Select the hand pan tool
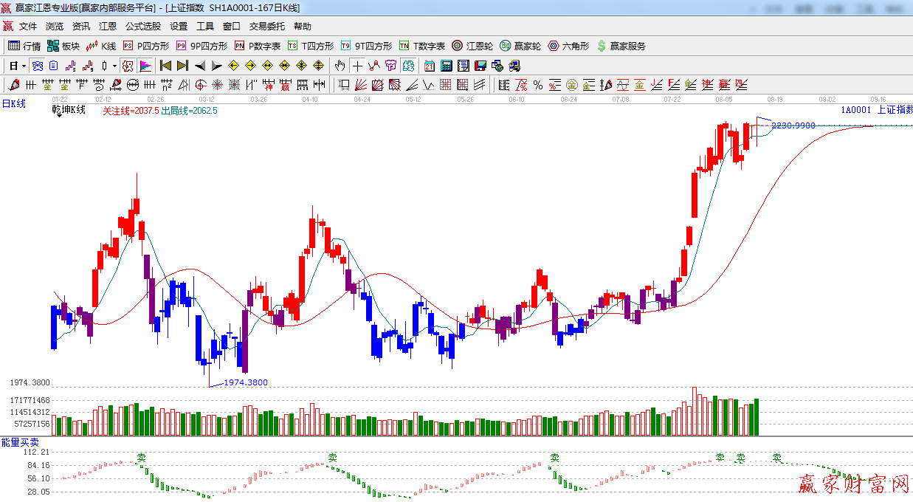Viewport: 913px width, 502px height. click(x=340, y=66)
